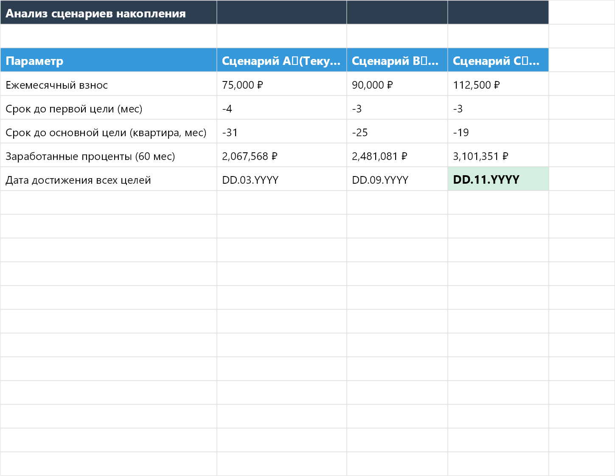This screenshot has height=476, width=615.
Task: Click the cell containing -4
Action: [x=281, y=109]
